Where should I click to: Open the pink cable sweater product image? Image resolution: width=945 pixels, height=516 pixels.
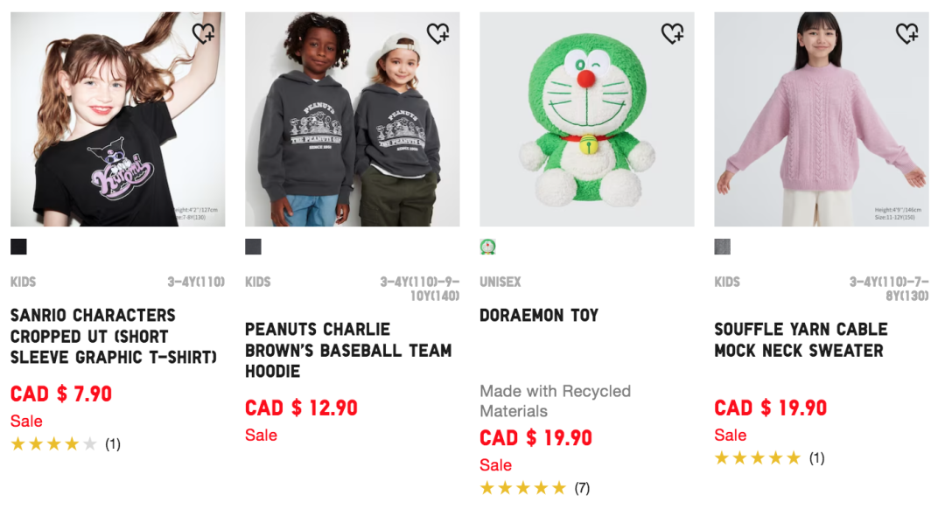821,119
